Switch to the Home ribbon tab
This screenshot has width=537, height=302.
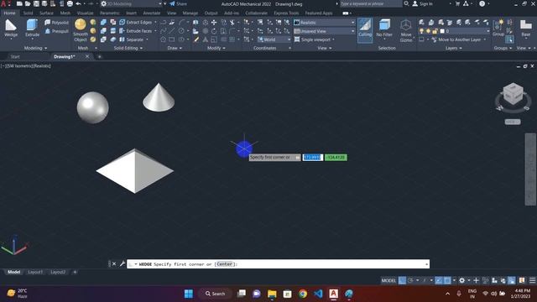9,13
